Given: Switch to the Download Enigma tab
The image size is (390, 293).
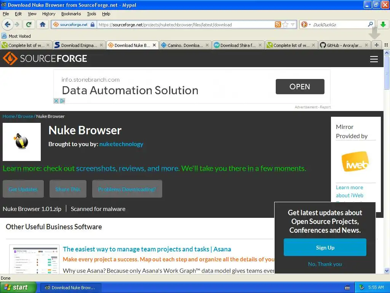Looking at the screenshot, I should click(79, 45).
